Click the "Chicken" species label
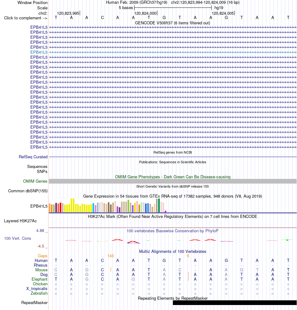This screenshot has width=297, height=310. coord(40,284)
